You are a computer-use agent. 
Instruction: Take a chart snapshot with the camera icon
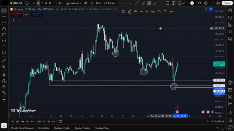pyautogui.click(x=218, y=3)
